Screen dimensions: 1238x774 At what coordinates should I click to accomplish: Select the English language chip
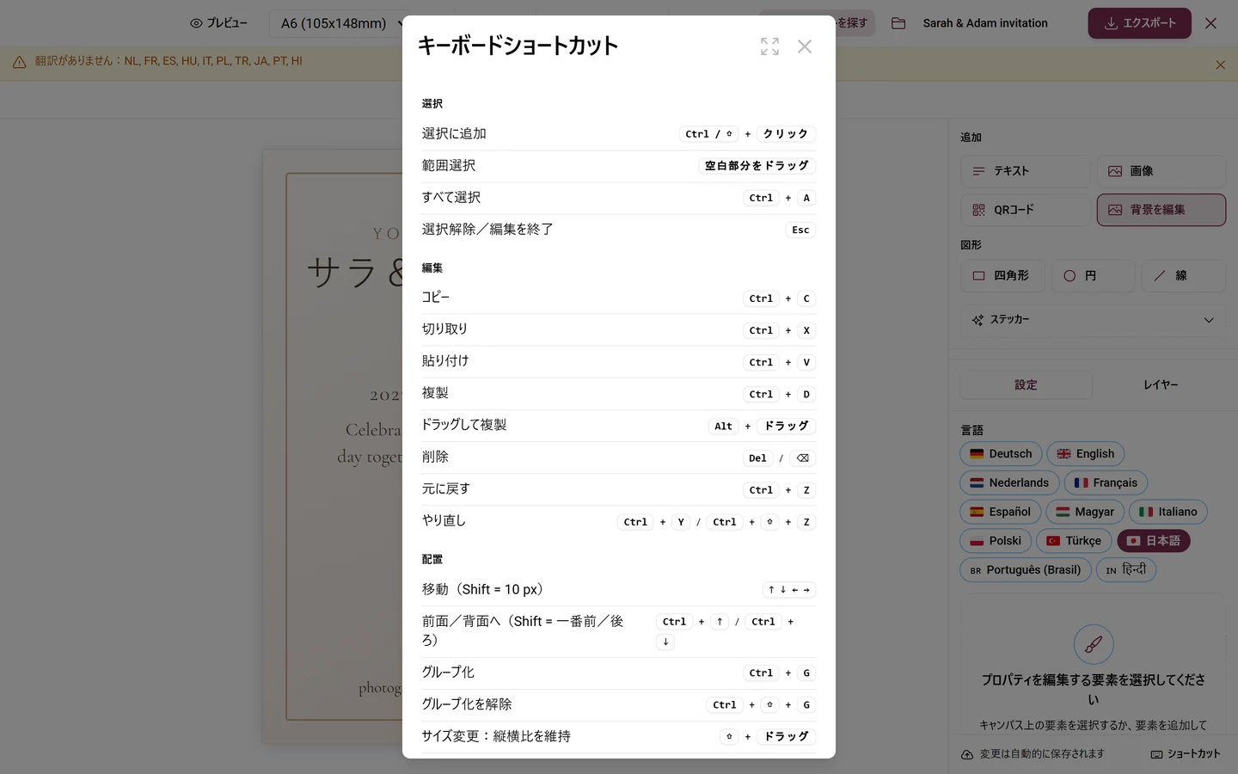pos(1085,454)
